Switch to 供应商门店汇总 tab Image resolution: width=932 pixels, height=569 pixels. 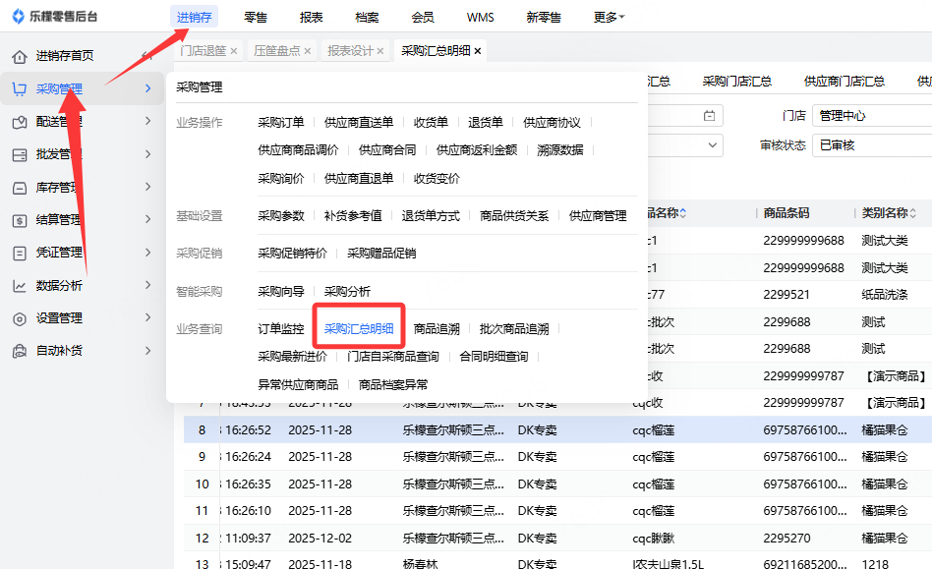(x=845, y=82)
